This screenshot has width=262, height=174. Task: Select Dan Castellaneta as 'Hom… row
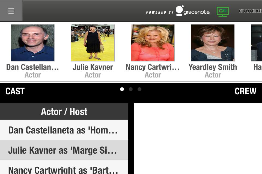click(x=64, y=130)
